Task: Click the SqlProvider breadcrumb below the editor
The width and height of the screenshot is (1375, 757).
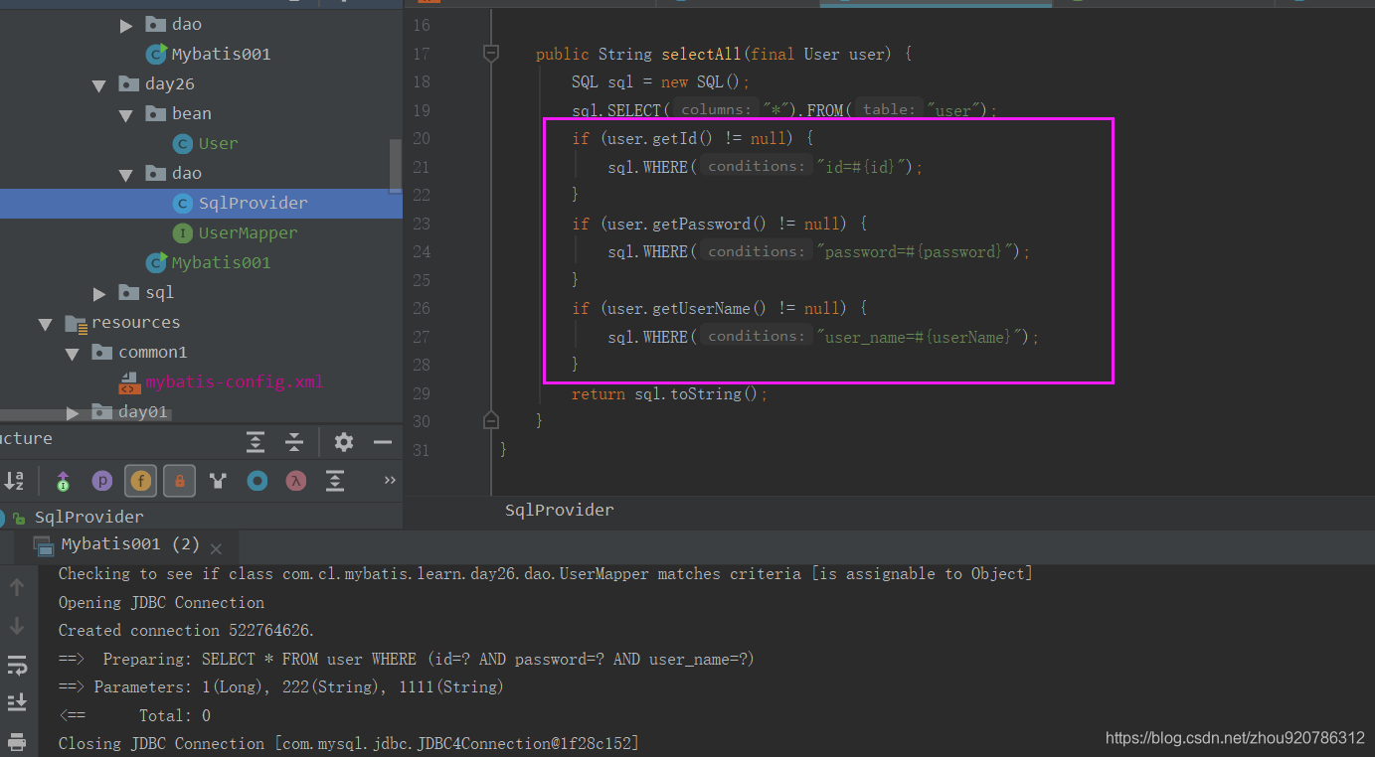Action: [559, 510]
